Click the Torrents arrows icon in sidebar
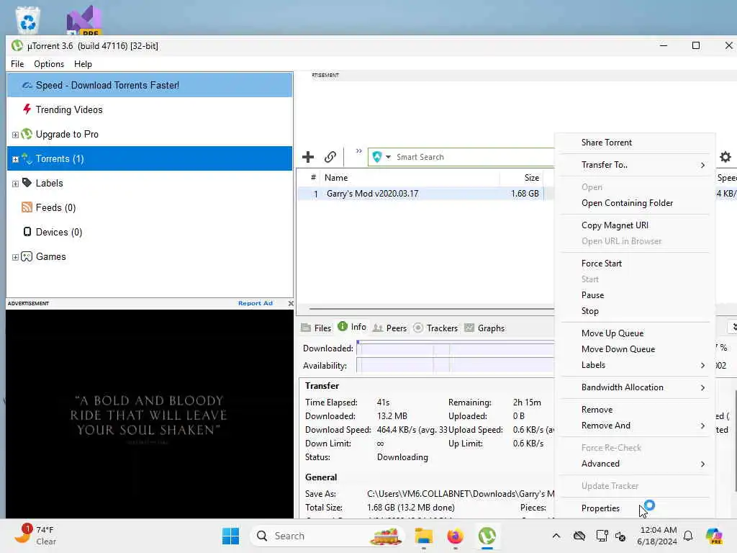 coord(27,158)
